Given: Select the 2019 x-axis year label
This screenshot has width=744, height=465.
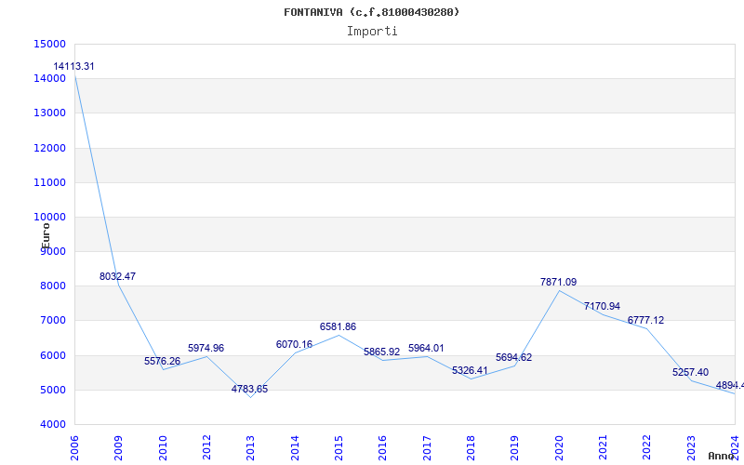Looking at the screenshot, I should [515, 447].
